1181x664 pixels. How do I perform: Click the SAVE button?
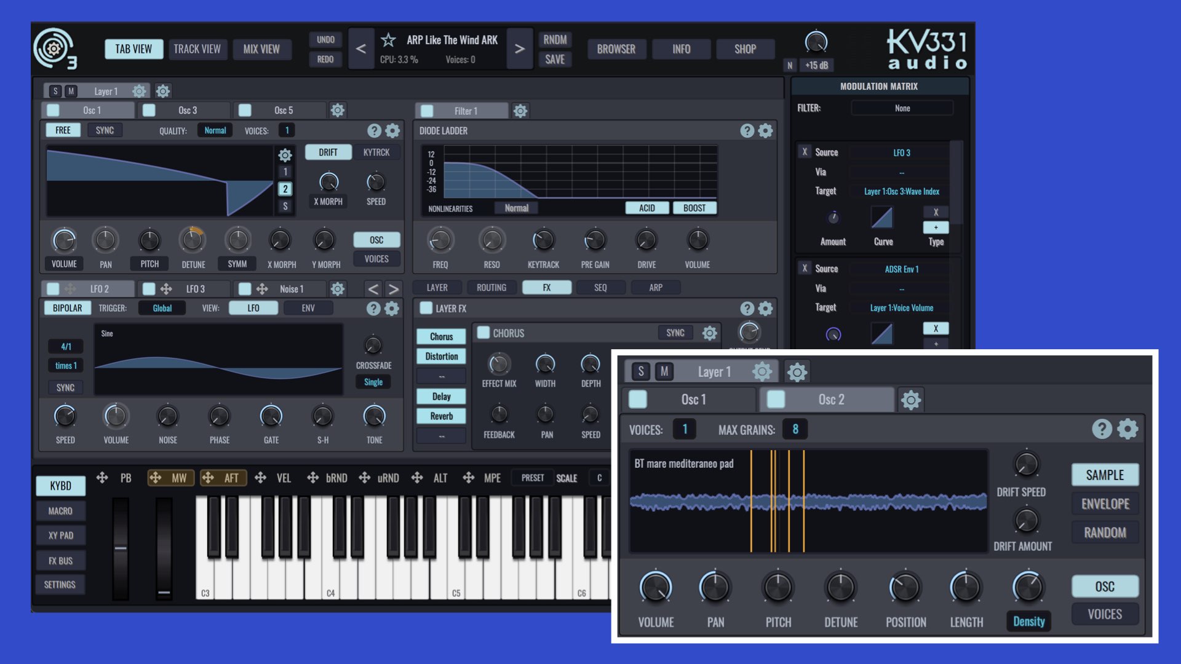click(x=554, y=60)
